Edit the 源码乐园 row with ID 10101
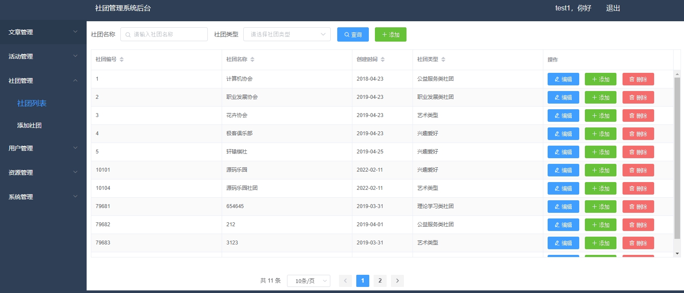 563,170
